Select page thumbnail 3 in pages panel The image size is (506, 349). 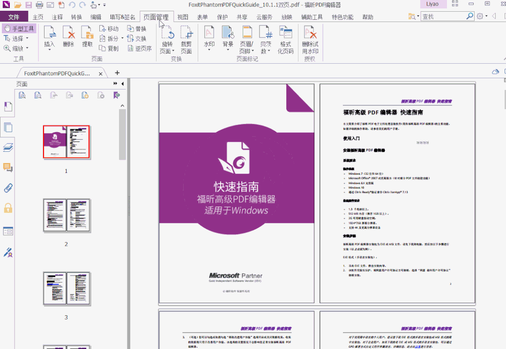pyautogui.click(x=67, y=289)
